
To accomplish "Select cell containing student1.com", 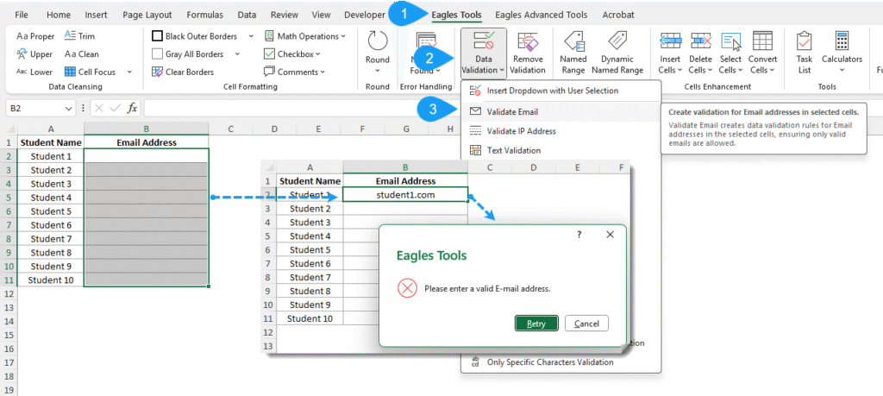I will coord(405,194).
